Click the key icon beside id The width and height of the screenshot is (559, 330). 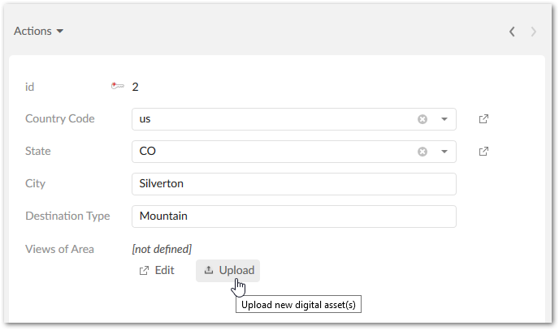click(x=118, y=86)
